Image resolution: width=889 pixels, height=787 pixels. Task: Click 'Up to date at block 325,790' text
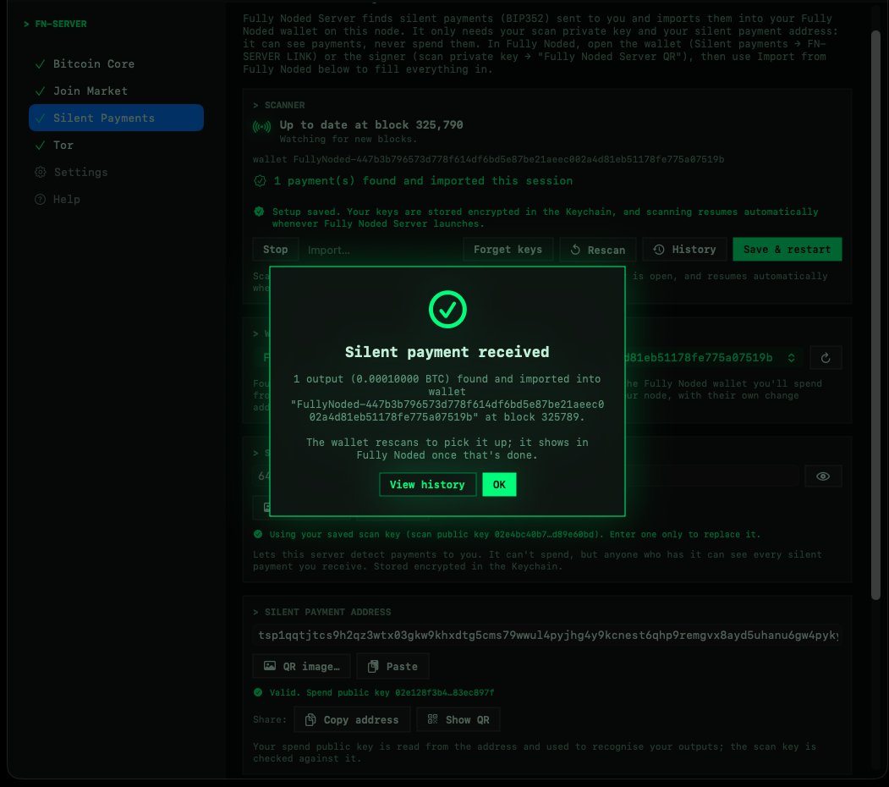(371, 125)
